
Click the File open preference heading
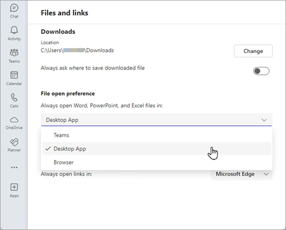pos(68,93)
